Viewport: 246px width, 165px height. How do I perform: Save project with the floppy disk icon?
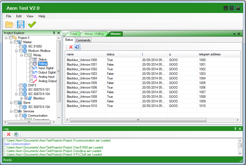[21, 25]
